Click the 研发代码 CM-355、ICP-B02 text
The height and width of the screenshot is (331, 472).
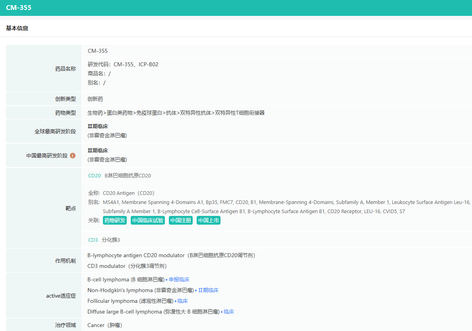coord(123,64)
